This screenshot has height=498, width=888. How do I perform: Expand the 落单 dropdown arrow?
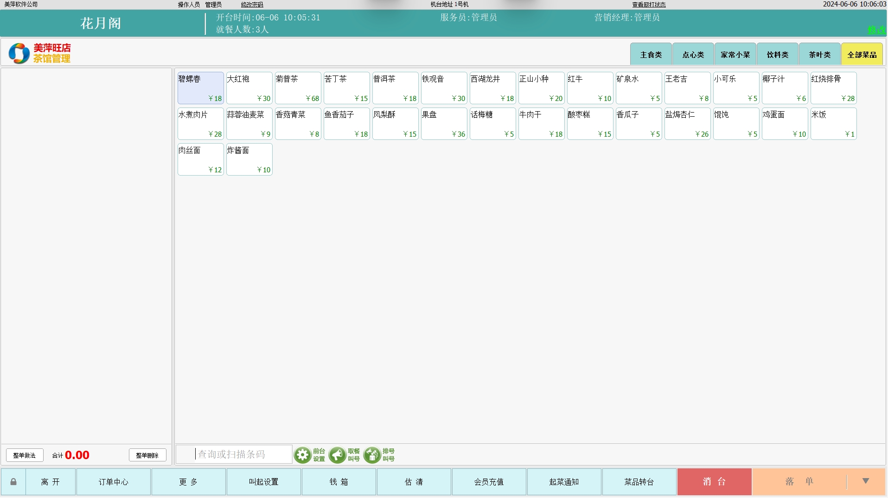coord(865,481)
